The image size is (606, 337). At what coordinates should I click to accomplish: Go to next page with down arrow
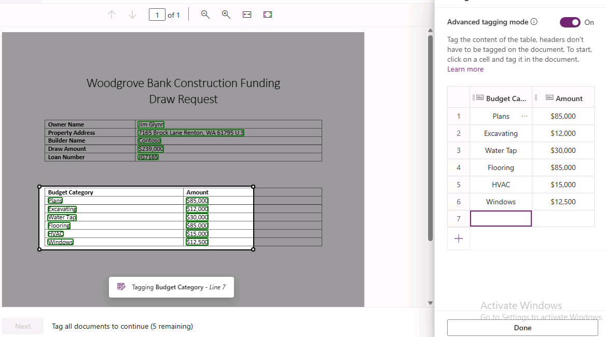point(132,15)
